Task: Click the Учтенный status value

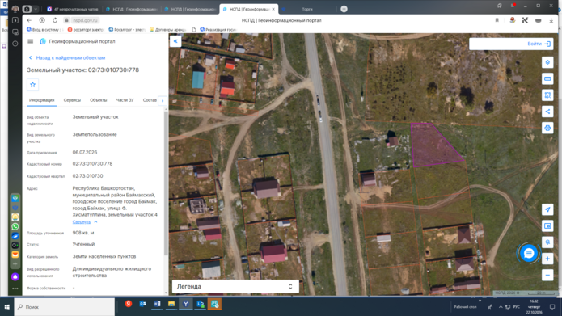Action: tap(83, 244)
